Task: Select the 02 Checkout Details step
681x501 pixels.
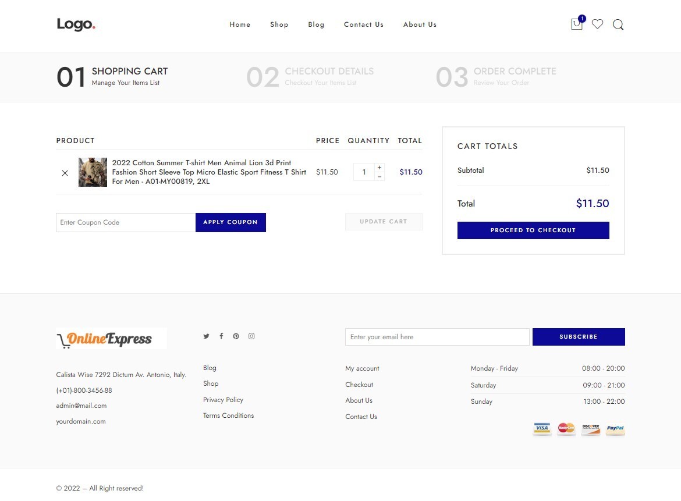Action: (310, 77)
